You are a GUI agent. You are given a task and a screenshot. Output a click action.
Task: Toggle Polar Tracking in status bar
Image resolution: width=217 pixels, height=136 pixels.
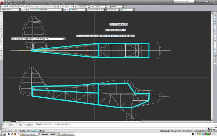pyautogui.click(x=28, y=131)
